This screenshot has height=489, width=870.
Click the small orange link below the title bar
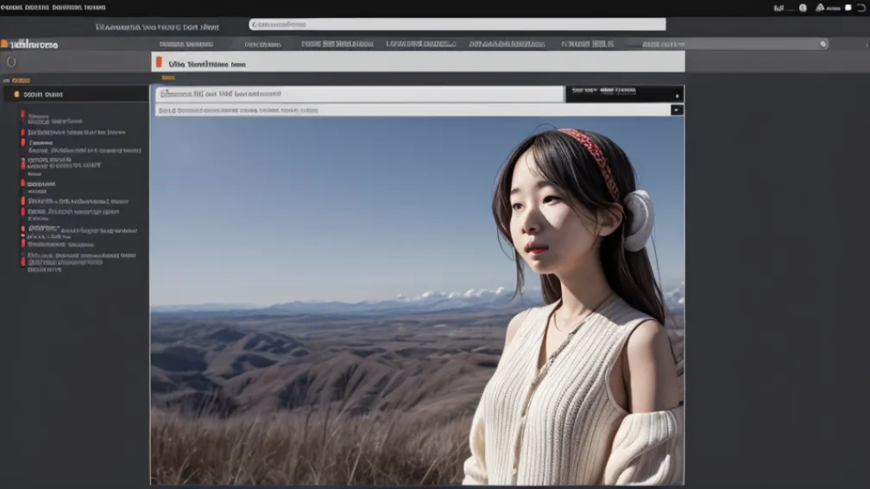point(167,78)
